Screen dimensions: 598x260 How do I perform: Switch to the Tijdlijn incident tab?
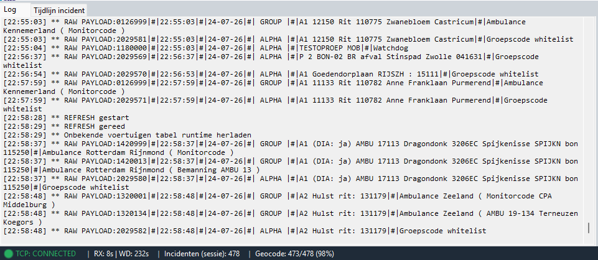[59, 11]
